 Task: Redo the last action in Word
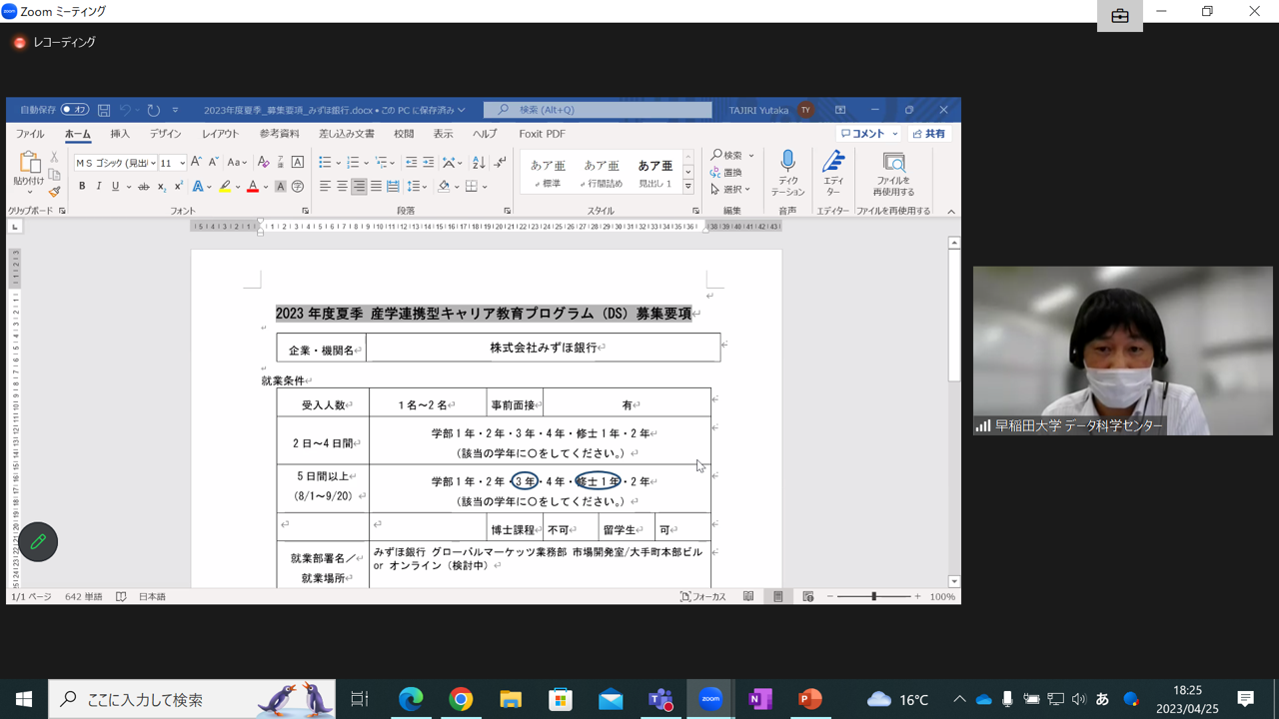click(x=153, y=110)
